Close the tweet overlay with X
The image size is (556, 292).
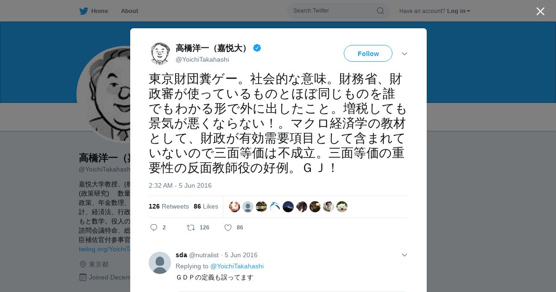point(540,11)
